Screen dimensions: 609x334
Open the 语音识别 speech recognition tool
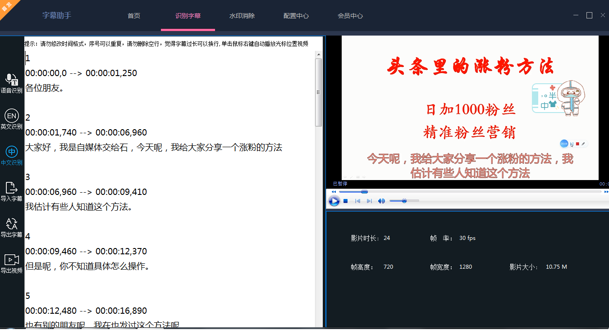pyautogui.click(x=12, y=83)
